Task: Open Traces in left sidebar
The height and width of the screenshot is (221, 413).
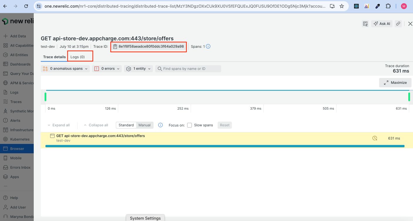Action: coord(17,102)
